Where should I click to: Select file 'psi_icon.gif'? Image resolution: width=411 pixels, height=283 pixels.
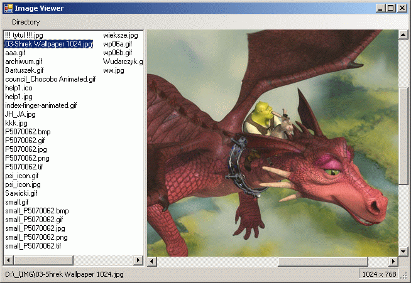(22, 176)
